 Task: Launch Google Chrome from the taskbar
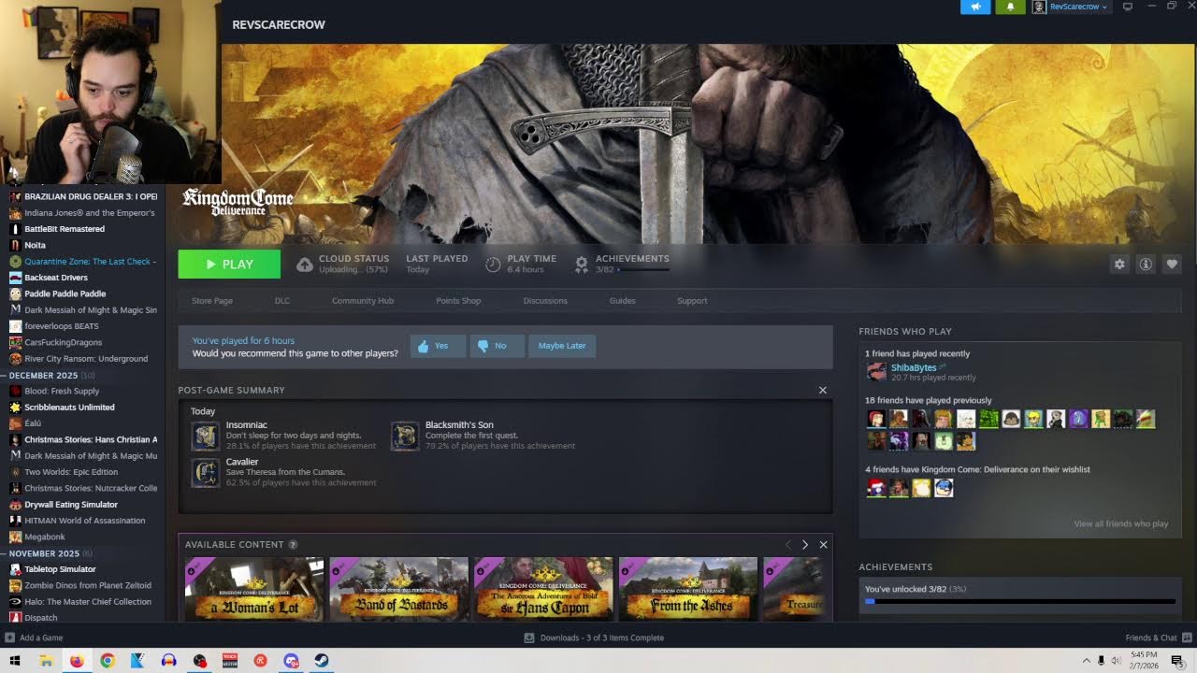click(x=108, y=661)
